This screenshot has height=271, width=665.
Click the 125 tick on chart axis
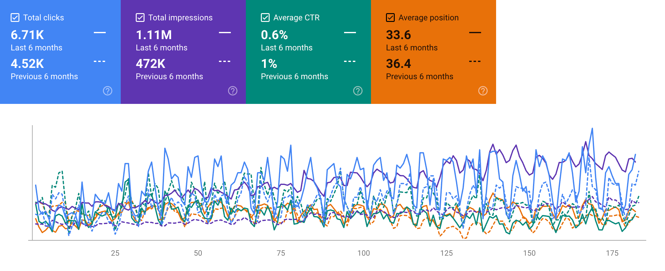click(x=447, y=253)
